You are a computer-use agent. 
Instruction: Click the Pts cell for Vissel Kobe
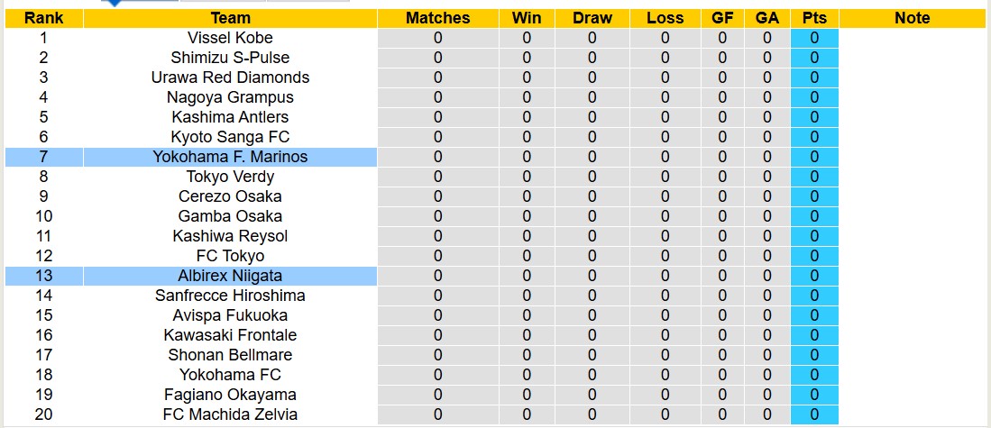coord(814,38)
